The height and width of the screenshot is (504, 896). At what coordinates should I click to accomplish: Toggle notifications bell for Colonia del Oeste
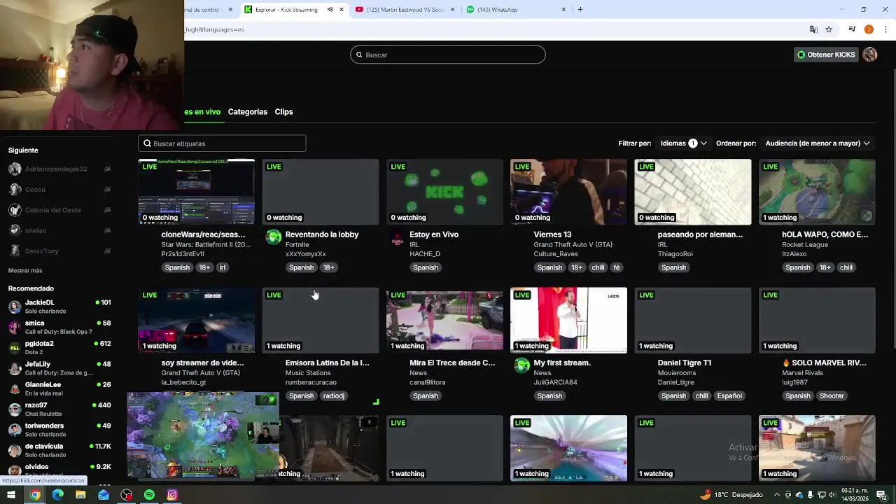click(107, 210)
